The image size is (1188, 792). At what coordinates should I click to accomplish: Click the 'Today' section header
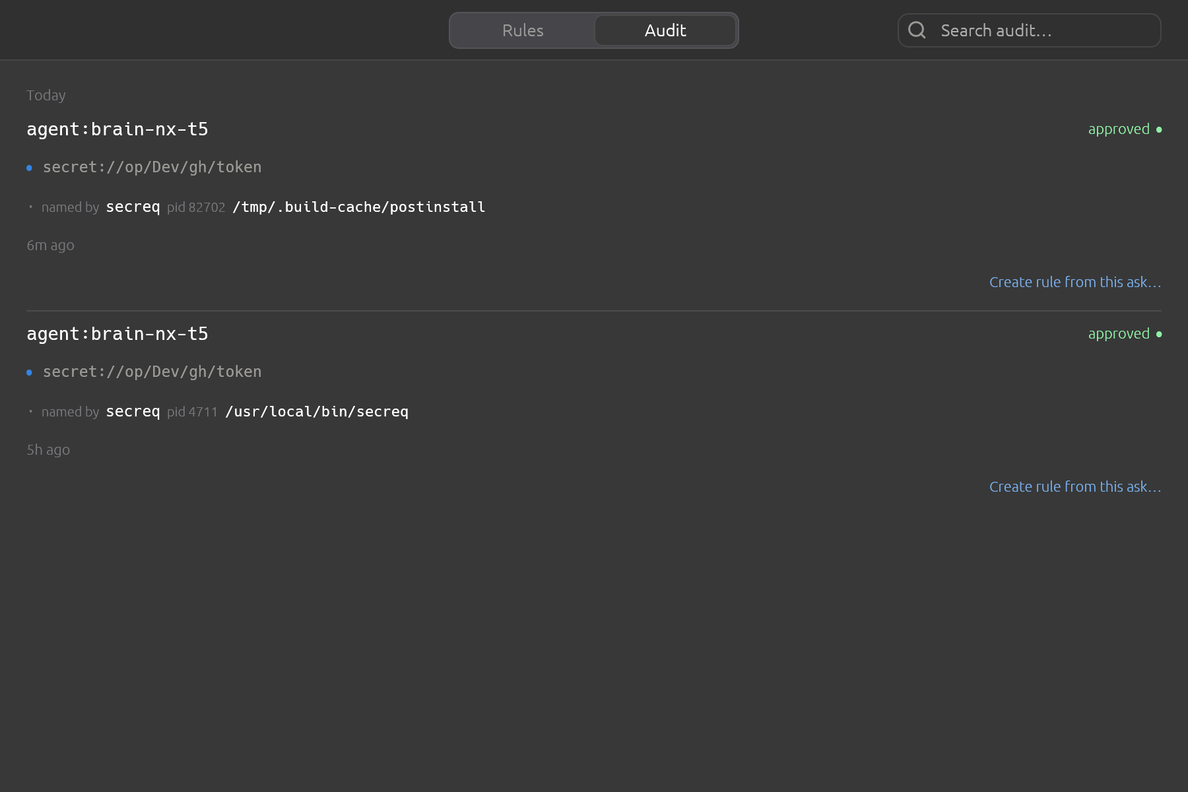click(x=46, y=96)
